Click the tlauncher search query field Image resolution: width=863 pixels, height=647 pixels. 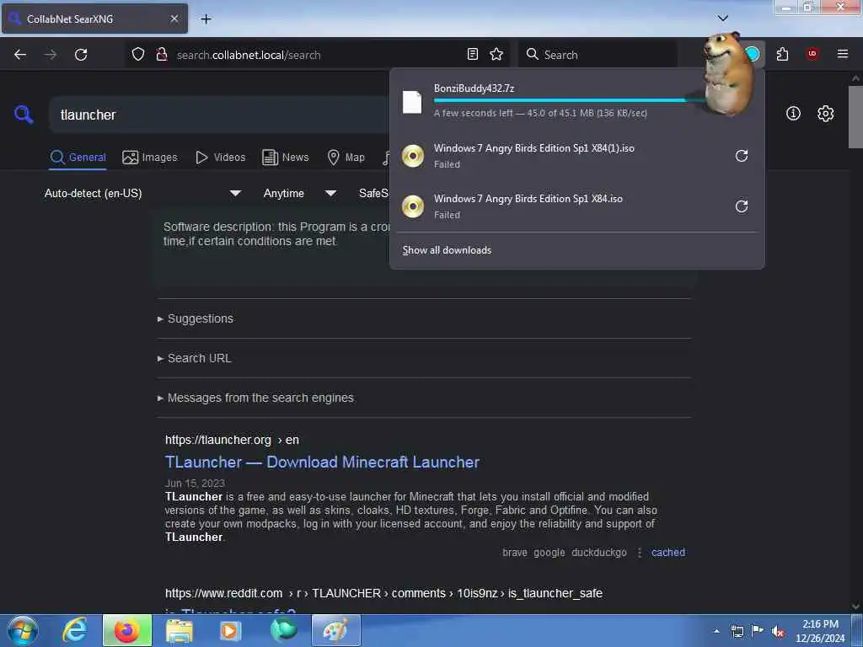pos(220,115)
